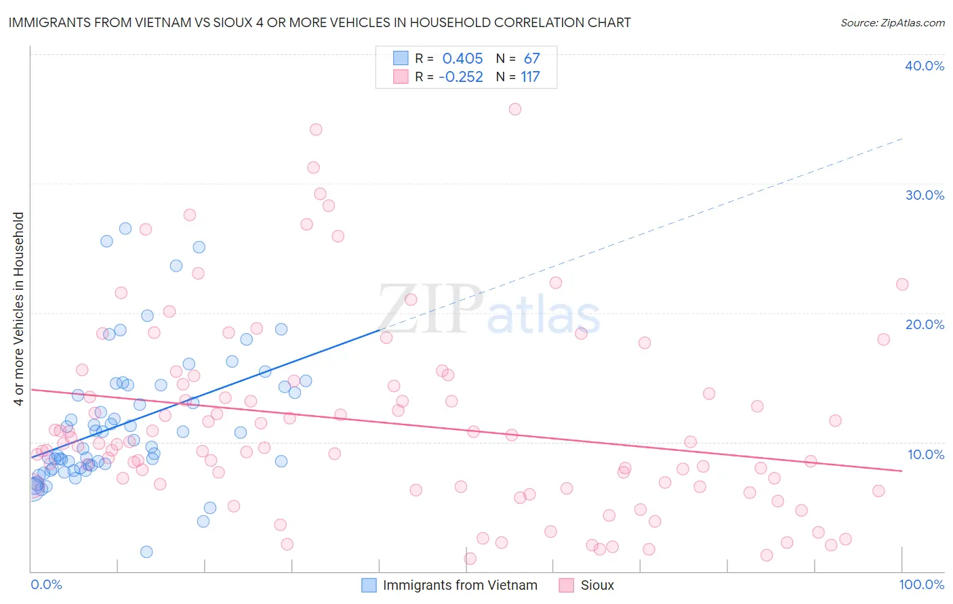
Task: Click the 0.0% x-axis label
Action: point(46,584)
